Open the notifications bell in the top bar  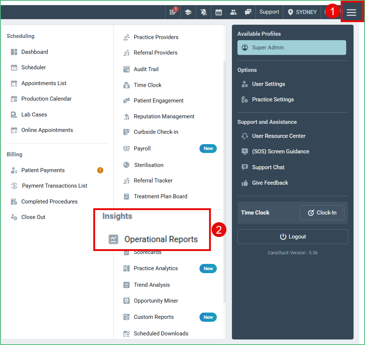[x=203, y=12]
